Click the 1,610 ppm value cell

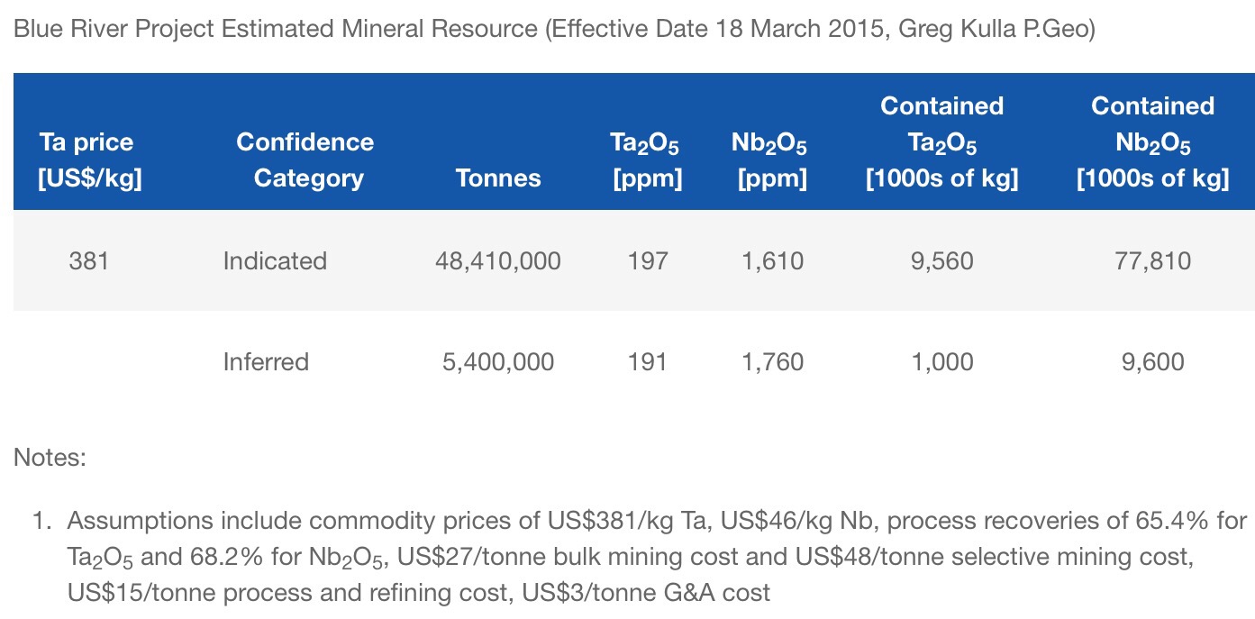click(771, 261)
